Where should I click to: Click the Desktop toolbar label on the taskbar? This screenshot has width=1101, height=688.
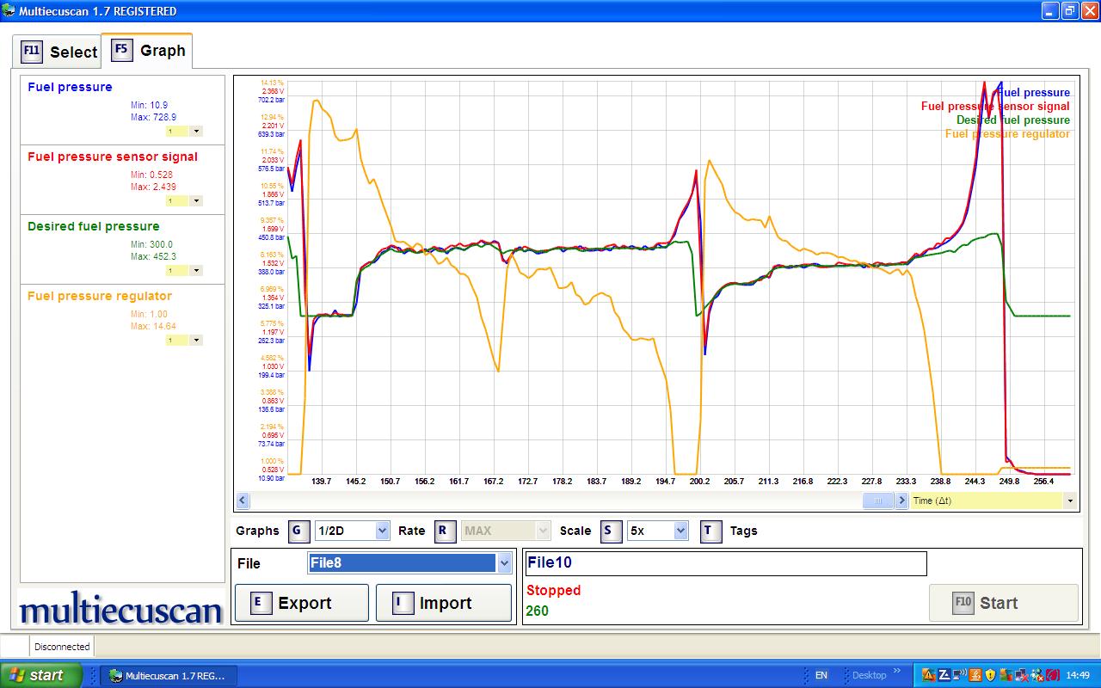869,676
